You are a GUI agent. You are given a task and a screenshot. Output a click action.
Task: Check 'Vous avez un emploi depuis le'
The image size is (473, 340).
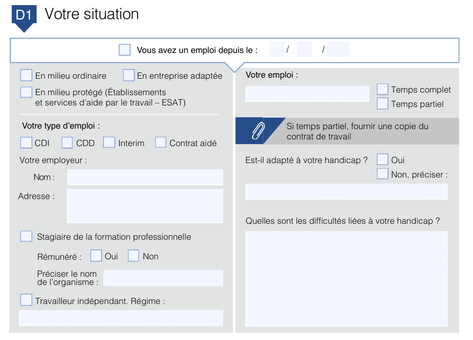(x=125, y=50)
